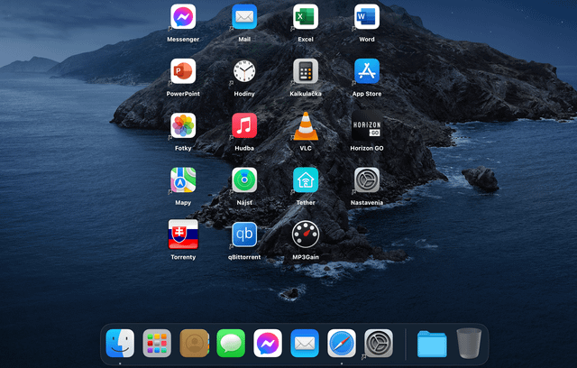This screenshot has height=368, width=577.
Task: Open the Tether desktop icon
Action: coord(306,180)
